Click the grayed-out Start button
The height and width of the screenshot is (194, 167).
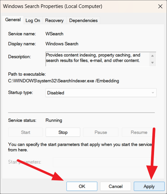click(26, 132)
